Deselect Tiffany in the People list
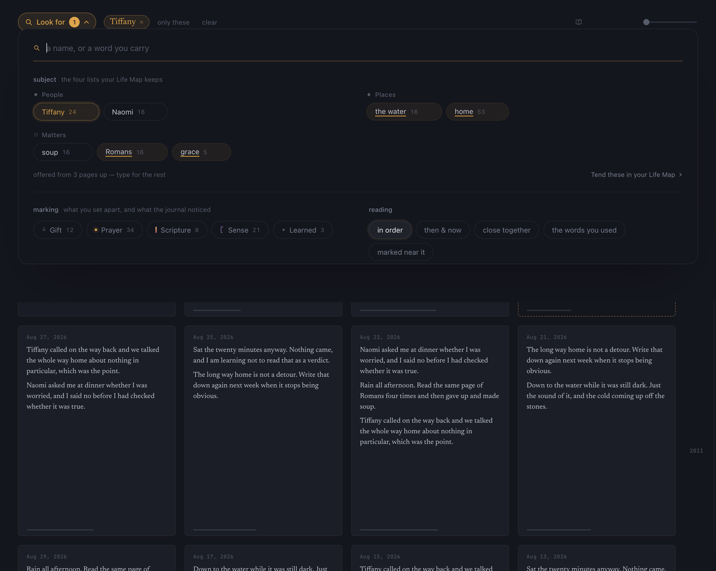The width and height of the screenshot is (716, 571). pos(66,112)
